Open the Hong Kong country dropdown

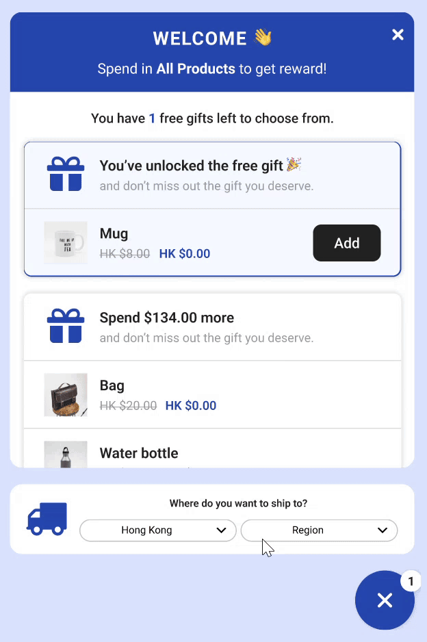click(158, 530)
